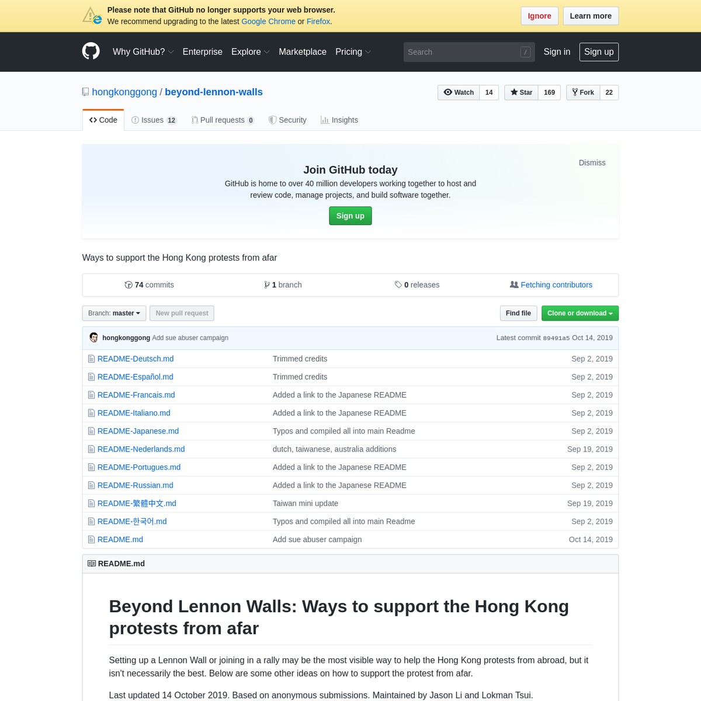Image resolution: width=701 pixels, height=701 pixels.
Task: Click Ignore in the browser warning banner
Action: pyautogui.click(x=539, y=16)
